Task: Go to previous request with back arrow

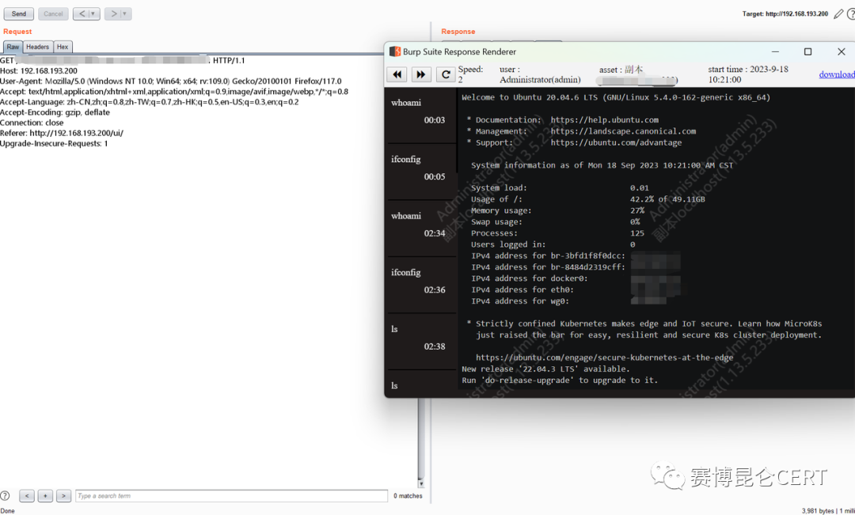Action: 82,13
